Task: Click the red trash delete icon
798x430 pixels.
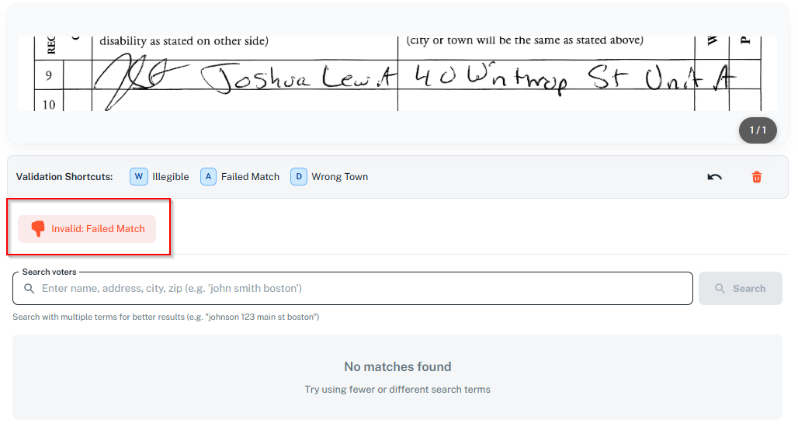Action: [756, 177]
